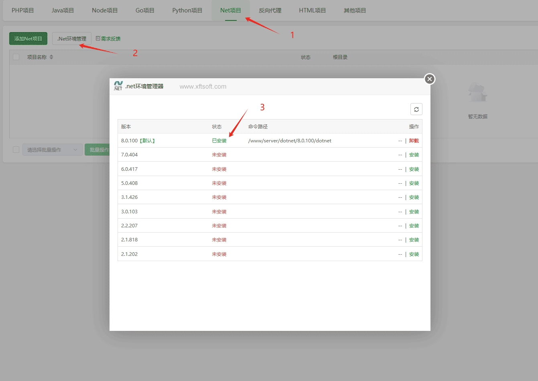Toggle the select-all checkbox in the table header
538x381 pixels.
(16, 57)
